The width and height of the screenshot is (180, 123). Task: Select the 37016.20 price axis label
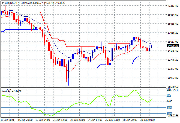click(173, 33)
